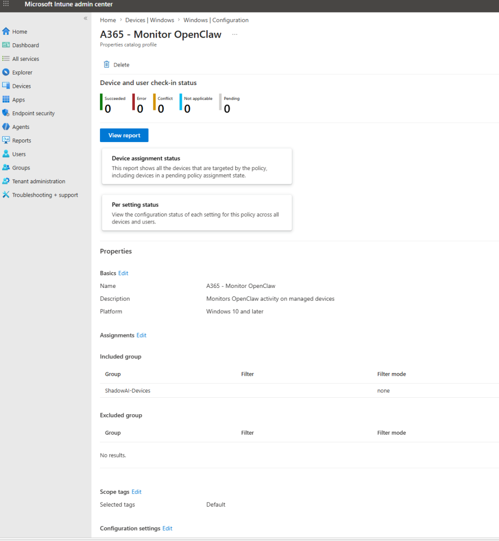Click the Explorer compass icon
The width and height of the screenshot is (499, 541).
pos(6,72)
